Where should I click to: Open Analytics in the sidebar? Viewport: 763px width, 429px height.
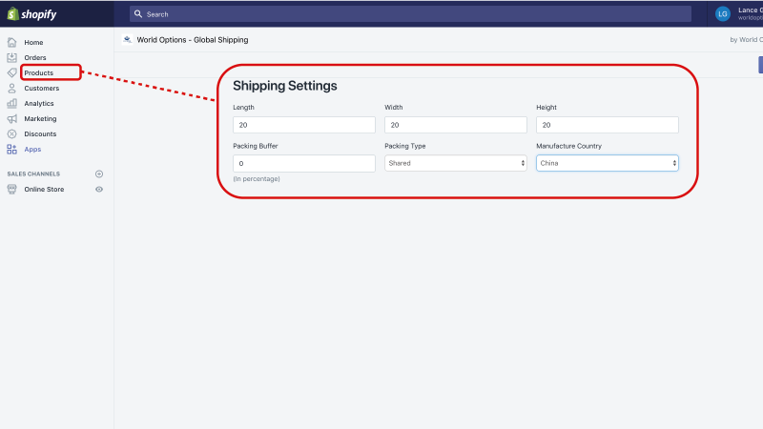(39, 104)
